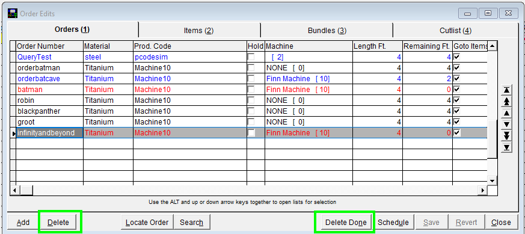Click the Close button
Viewport: 525px width, 234px height.
click(501, 223)
